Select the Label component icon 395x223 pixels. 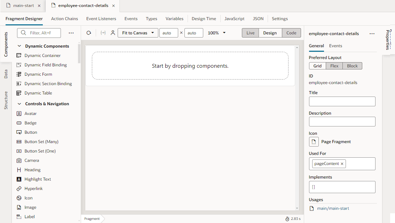pyautogui.click(x=19, y=217)
